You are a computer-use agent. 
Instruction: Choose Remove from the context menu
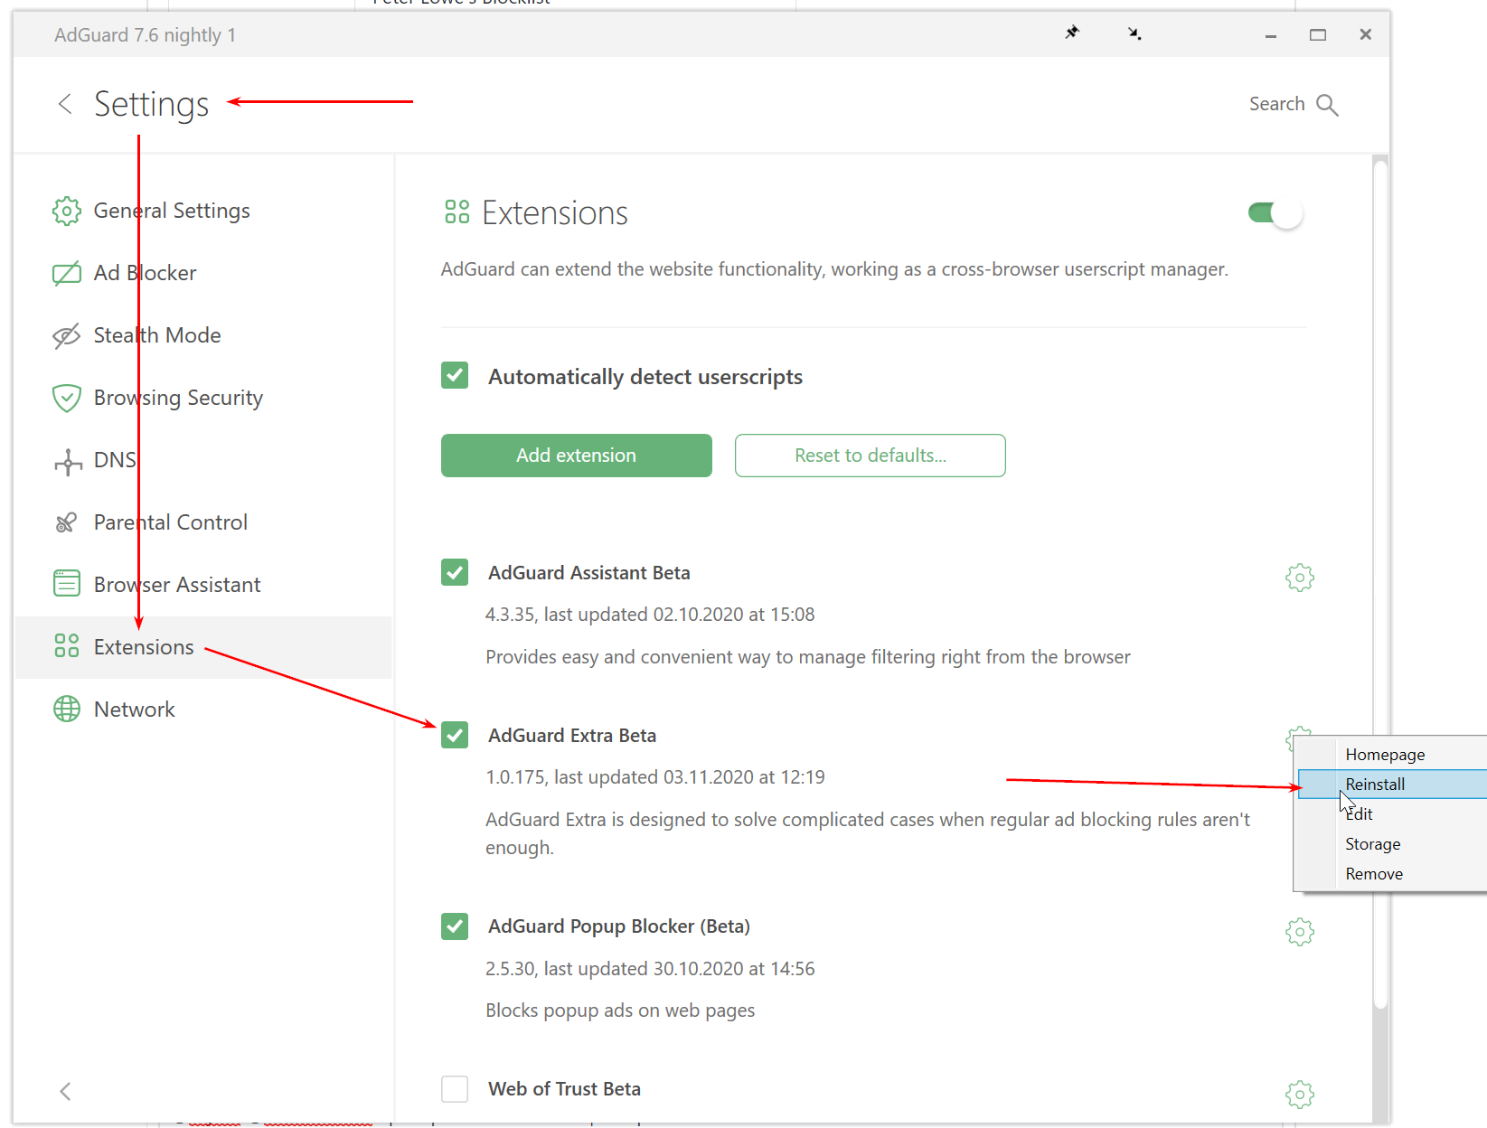1392,874
